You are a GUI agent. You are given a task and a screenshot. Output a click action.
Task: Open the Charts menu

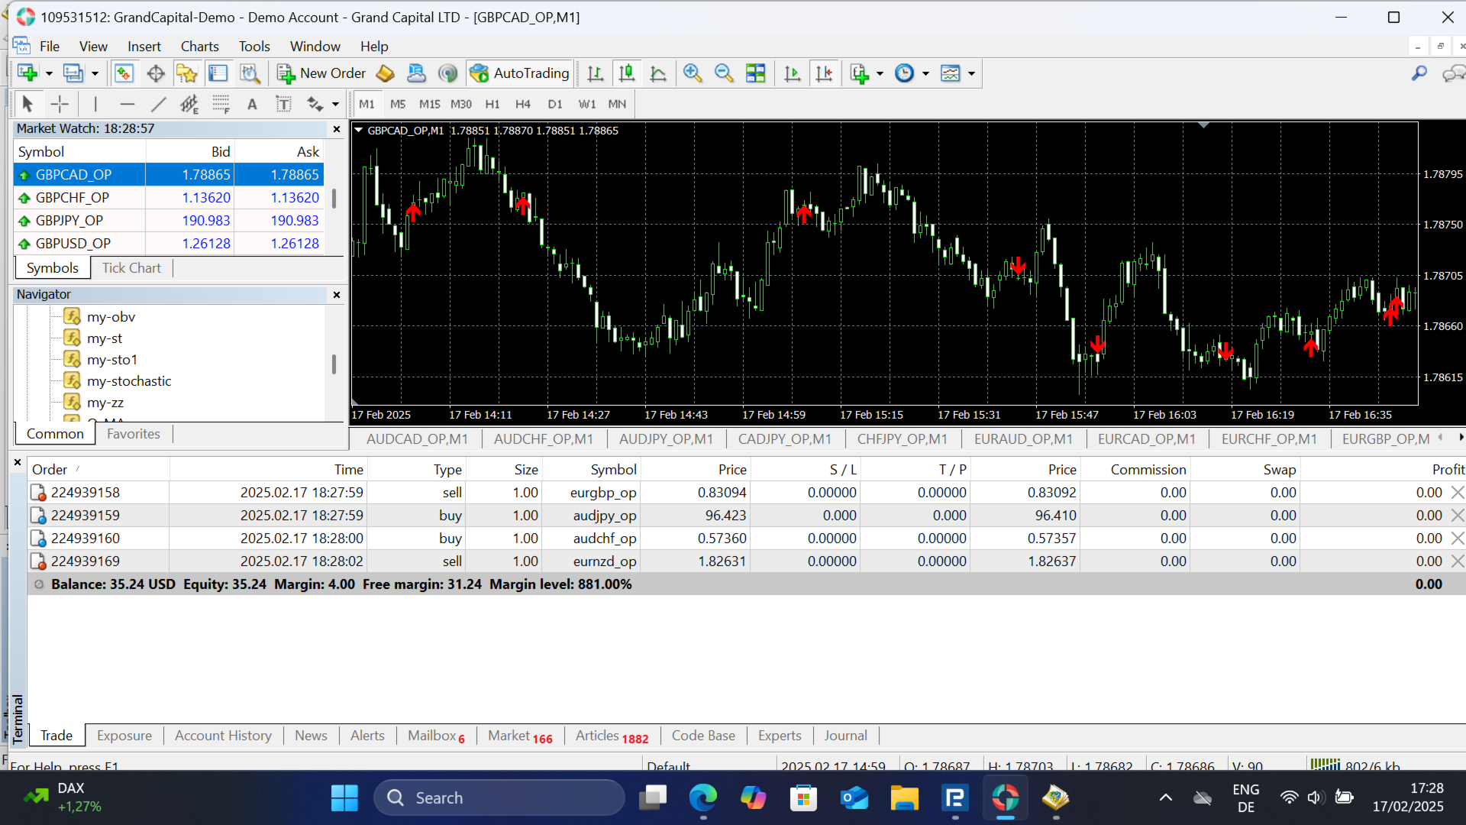click(x=199, y=46)
